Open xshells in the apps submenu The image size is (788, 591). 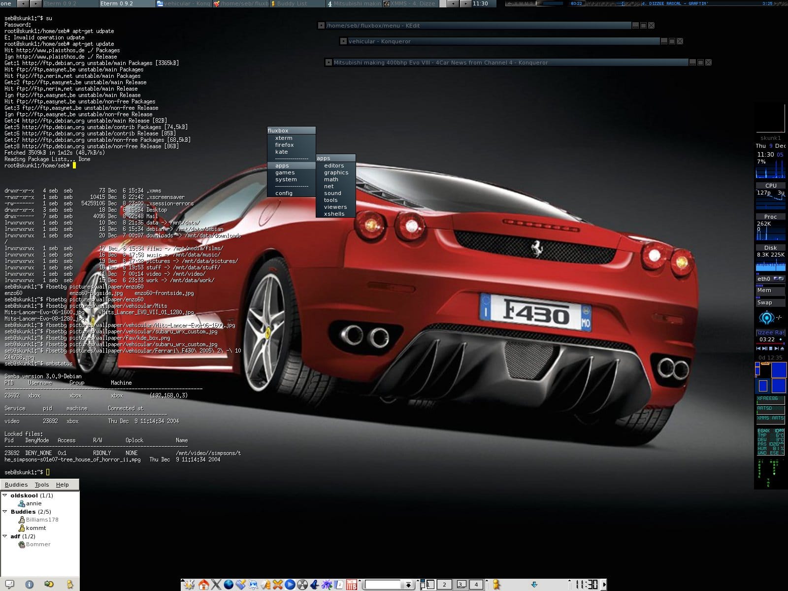[x=335, y=214]
